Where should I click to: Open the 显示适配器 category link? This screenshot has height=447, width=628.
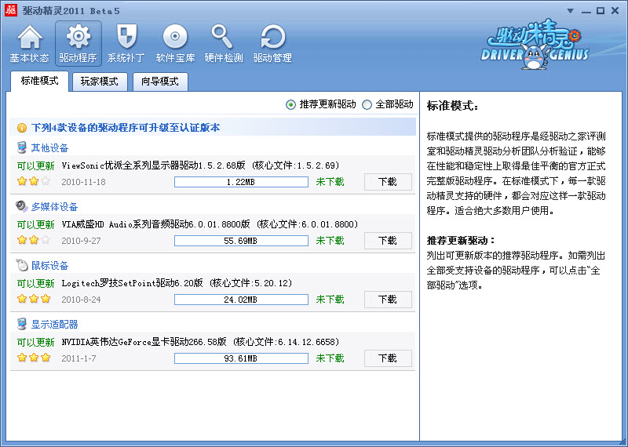(x=54, y=325)
